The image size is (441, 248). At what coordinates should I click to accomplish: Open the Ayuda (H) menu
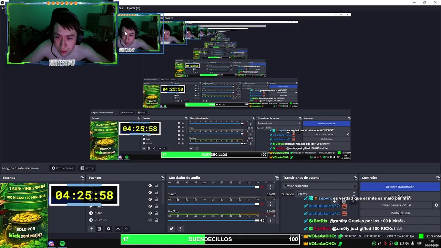click(x=133, y=8)
